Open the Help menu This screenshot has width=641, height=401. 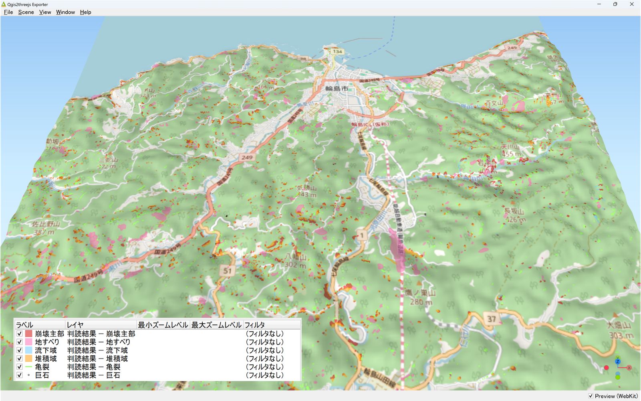[x=85, y=12]
